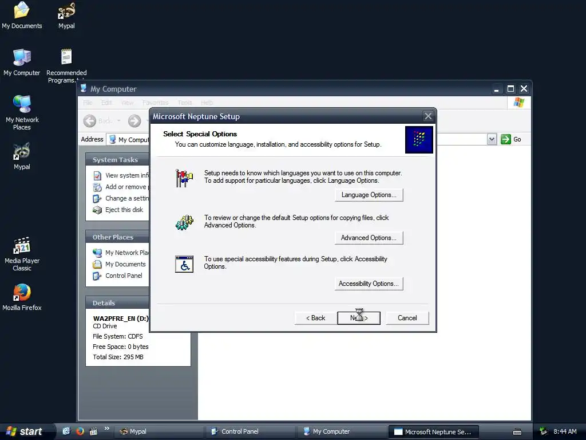Close the Microsoft Neptune Setup dialog
Screen dimensions: 586x440
pyautogui.click(x=428, y=116)
